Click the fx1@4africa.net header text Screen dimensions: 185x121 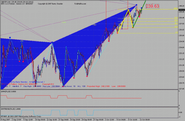(80, 4)
